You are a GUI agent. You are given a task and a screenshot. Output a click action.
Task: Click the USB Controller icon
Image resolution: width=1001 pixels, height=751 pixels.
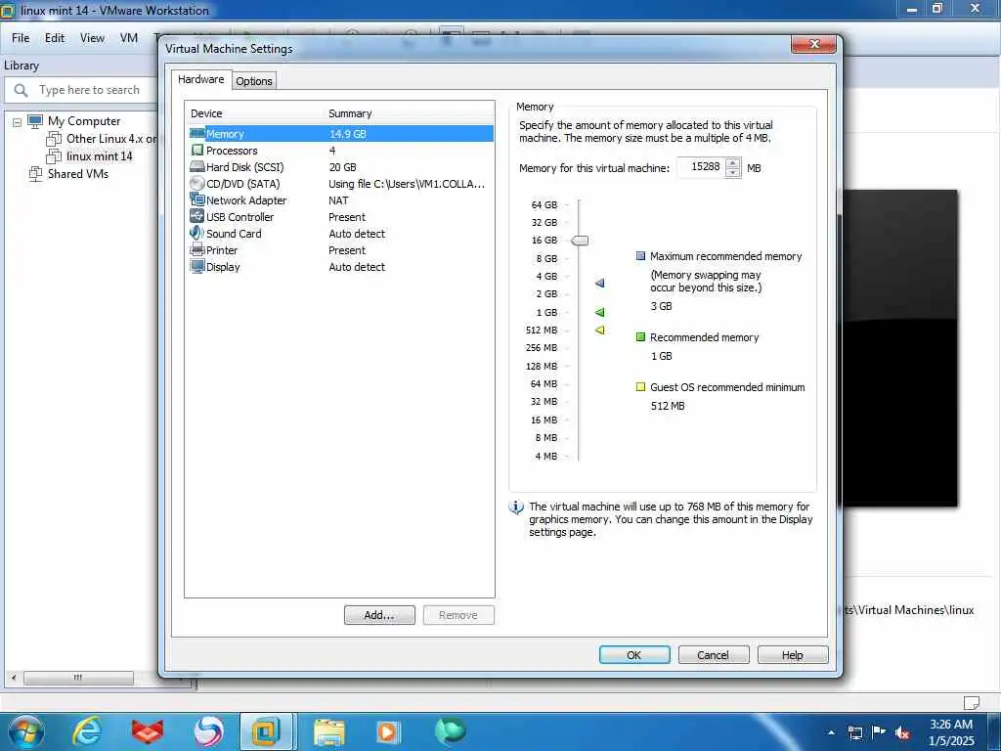(x=197, y=216)
